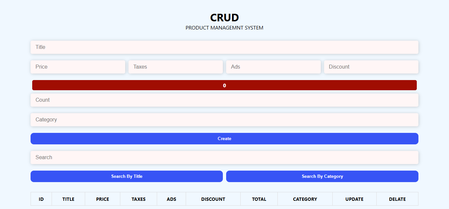Select the Discount input field
Viewport: 449px width, 209px height.
371,67
